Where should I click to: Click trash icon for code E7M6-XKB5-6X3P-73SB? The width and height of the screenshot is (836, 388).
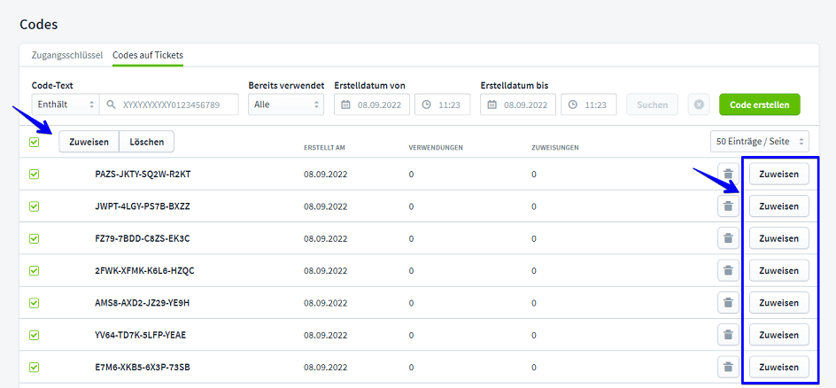click(727, 367)
